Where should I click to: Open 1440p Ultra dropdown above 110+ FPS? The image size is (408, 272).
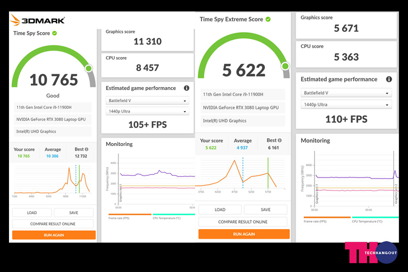[346, 104]
